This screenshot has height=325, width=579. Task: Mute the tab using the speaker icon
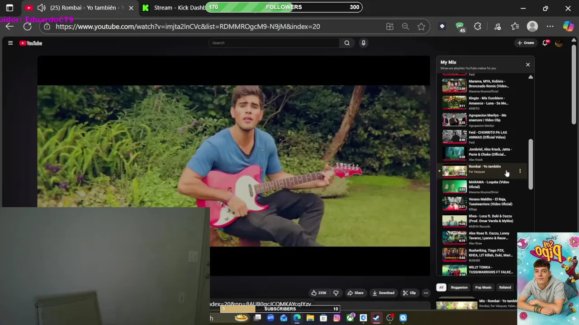(41, 8)
